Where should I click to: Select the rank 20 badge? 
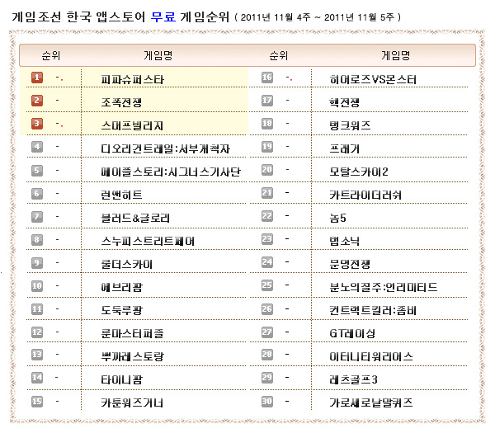[x=267, y=170]
